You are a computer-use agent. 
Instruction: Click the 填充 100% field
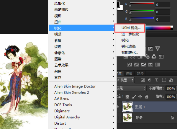pyautogui.click(x=171, y=97)
